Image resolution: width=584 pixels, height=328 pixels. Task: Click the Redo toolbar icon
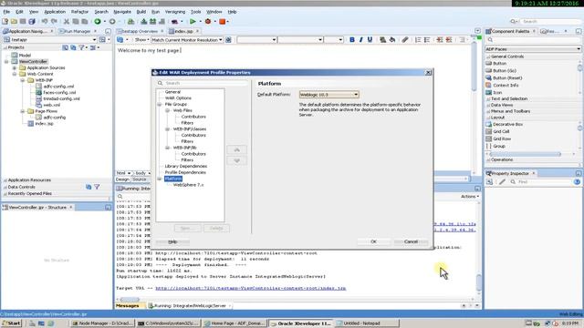coord(54,22)
